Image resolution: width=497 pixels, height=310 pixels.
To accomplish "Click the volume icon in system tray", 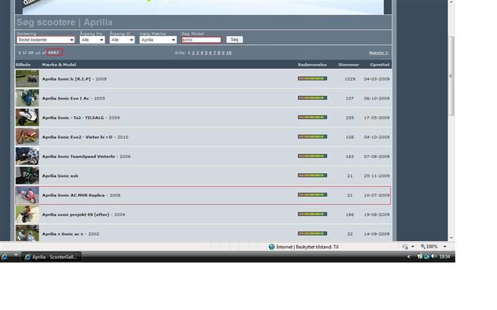I will click(434, 257).
